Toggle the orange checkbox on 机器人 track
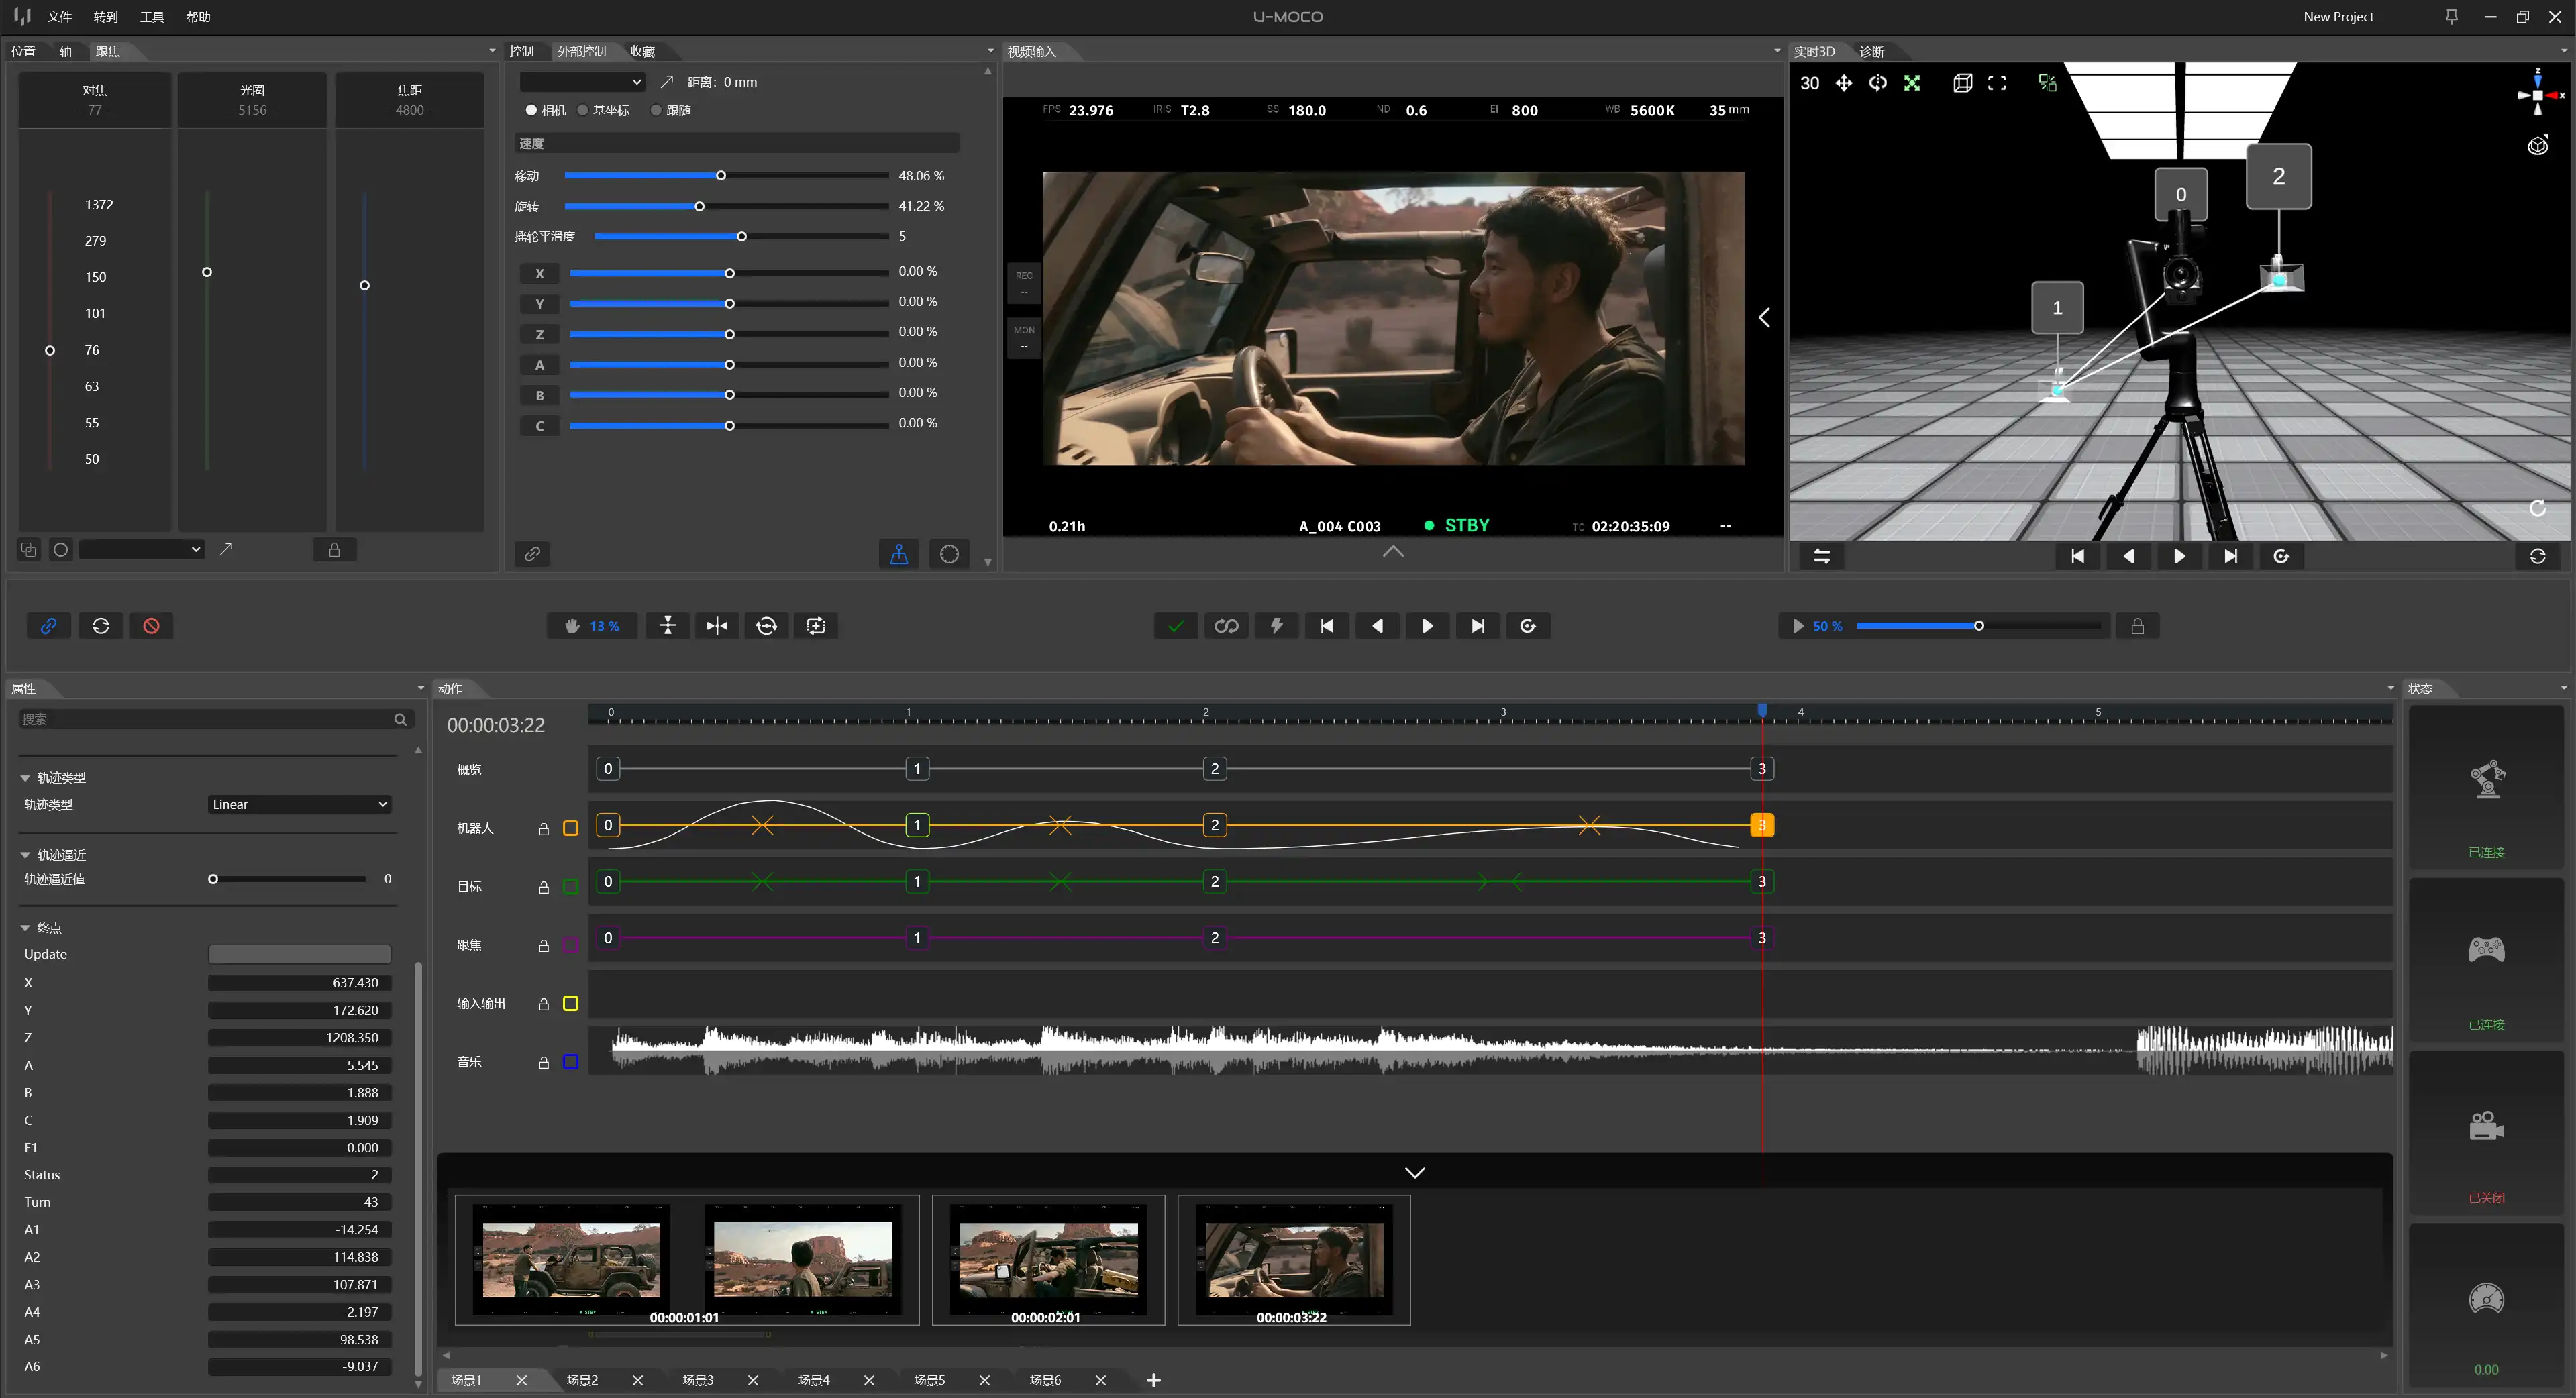The width and height of the screenshot is (2576, 1398). tap(571, 829)
